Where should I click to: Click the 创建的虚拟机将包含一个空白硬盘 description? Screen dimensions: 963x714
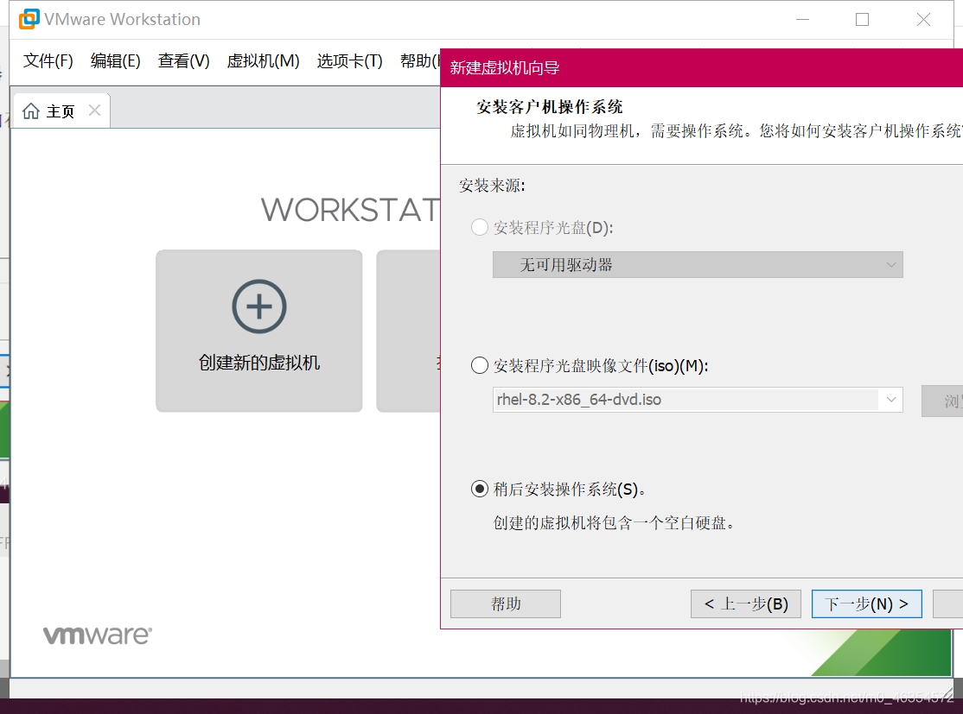614,522
